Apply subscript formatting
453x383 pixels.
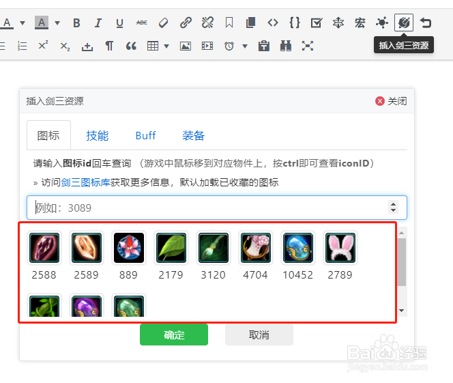point(65,46)
